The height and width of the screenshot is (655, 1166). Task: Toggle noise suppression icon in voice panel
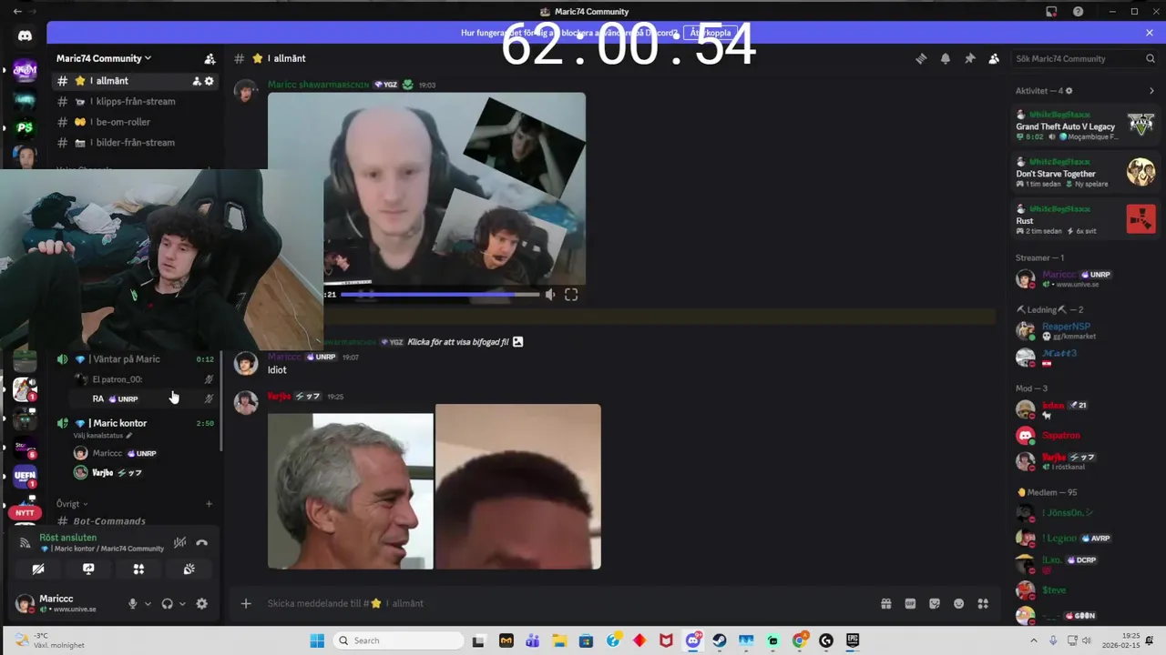click(179, 542)
